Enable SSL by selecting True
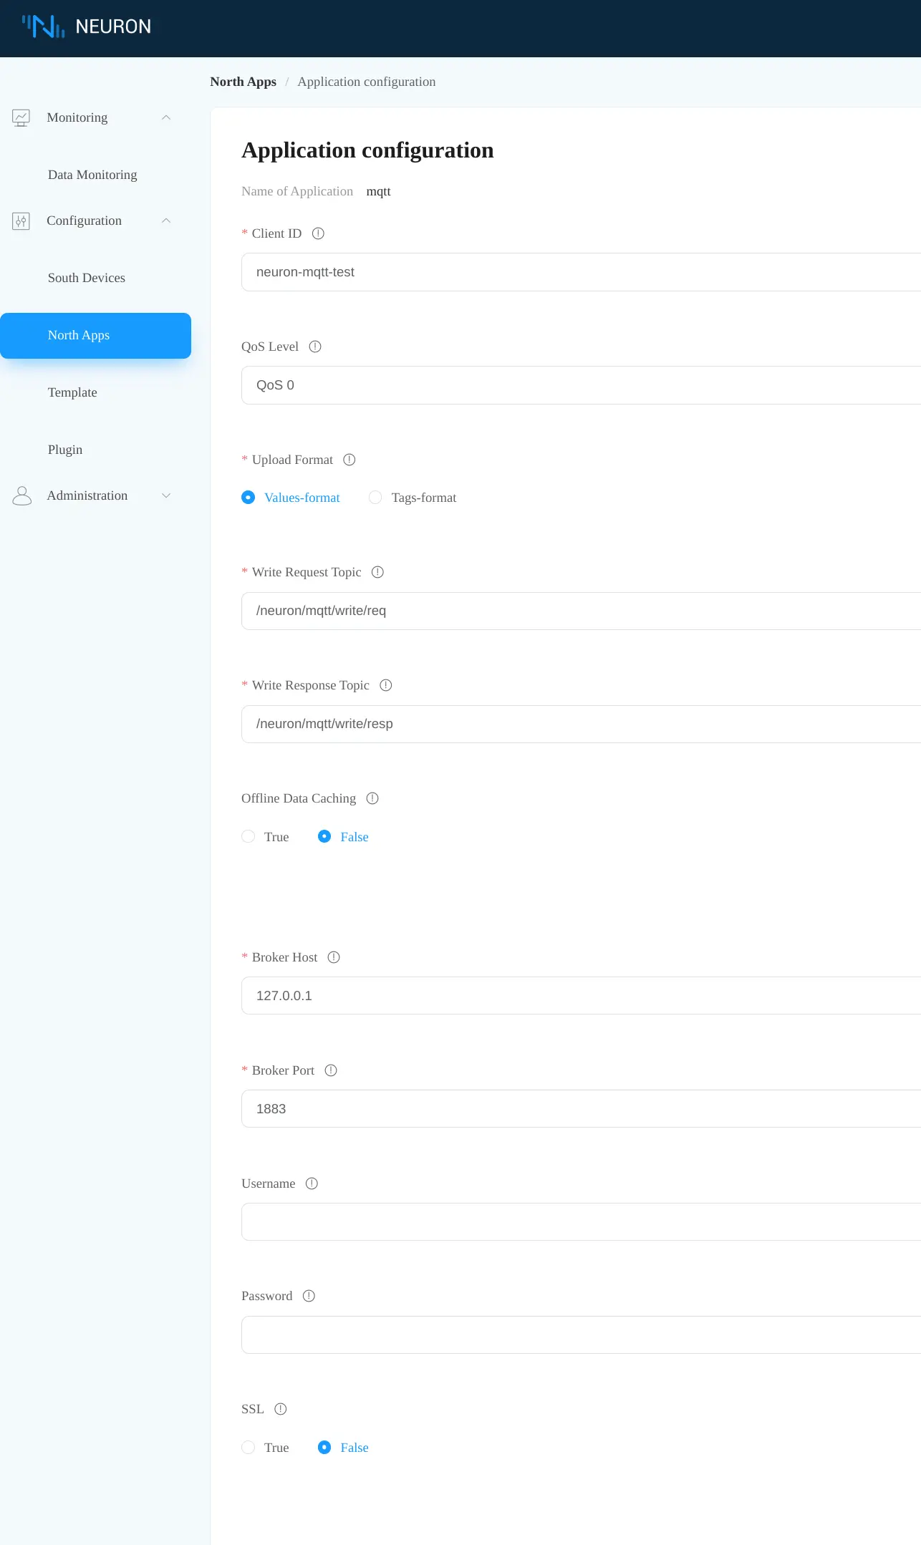 point(248,1448)
